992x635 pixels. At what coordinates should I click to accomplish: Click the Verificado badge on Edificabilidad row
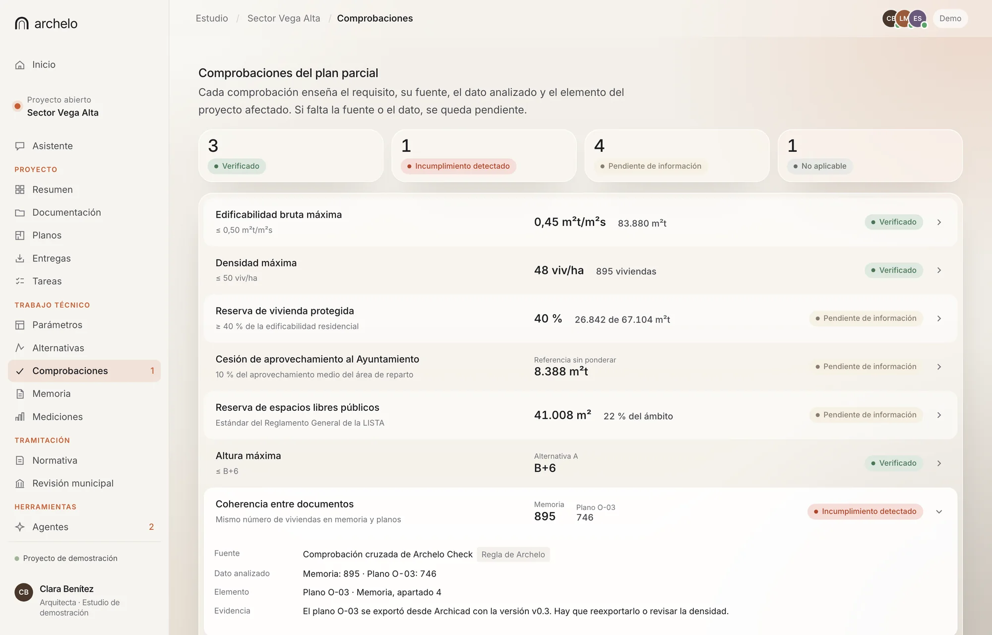(894, 222)
